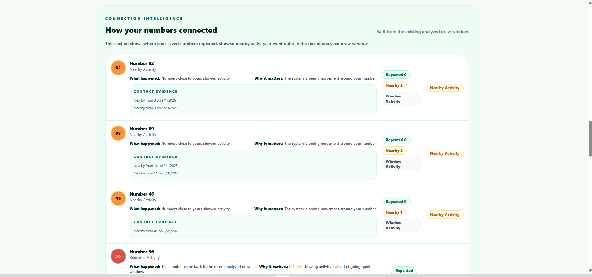This screenshot has width=592, height=277.
Task: Click the Repeated badge in Number 56 row
Action: (404, 270)
